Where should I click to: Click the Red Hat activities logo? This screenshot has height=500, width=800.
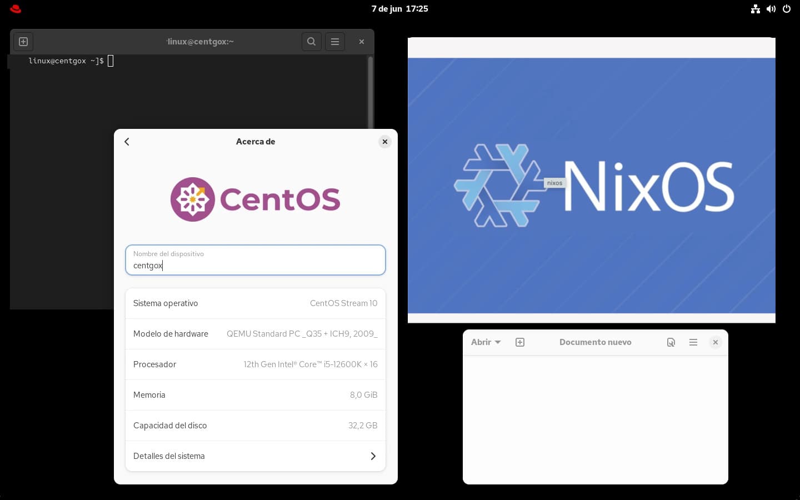pos(16,9)
